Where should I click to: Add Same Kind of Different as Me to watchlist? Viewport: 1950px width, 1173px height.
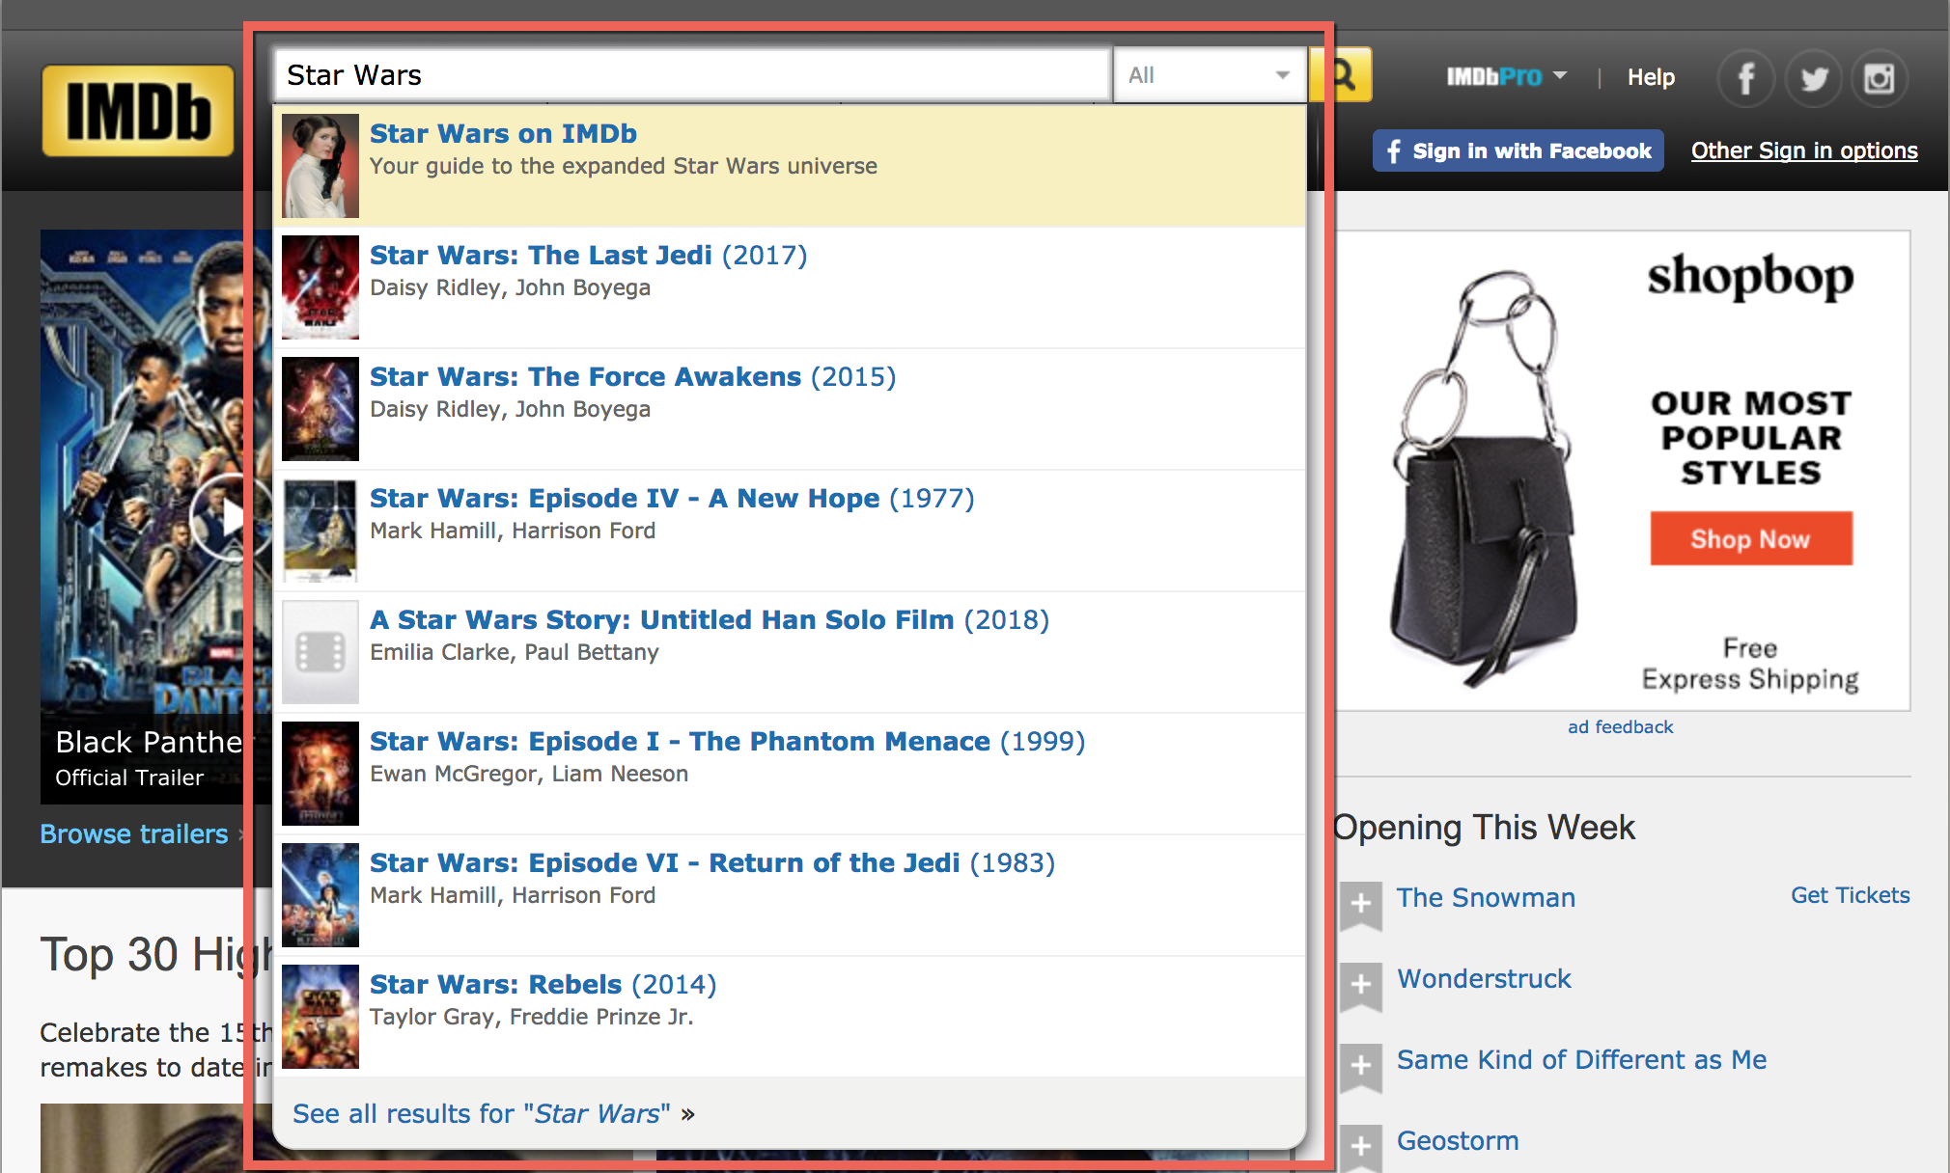(1360, 1066)
